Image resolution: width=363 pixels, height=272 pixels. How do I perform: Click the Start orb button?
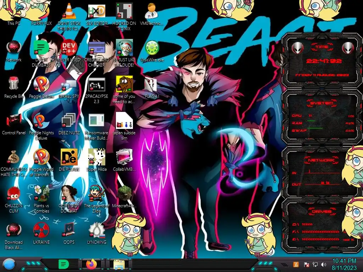click(x=9, y=264)
